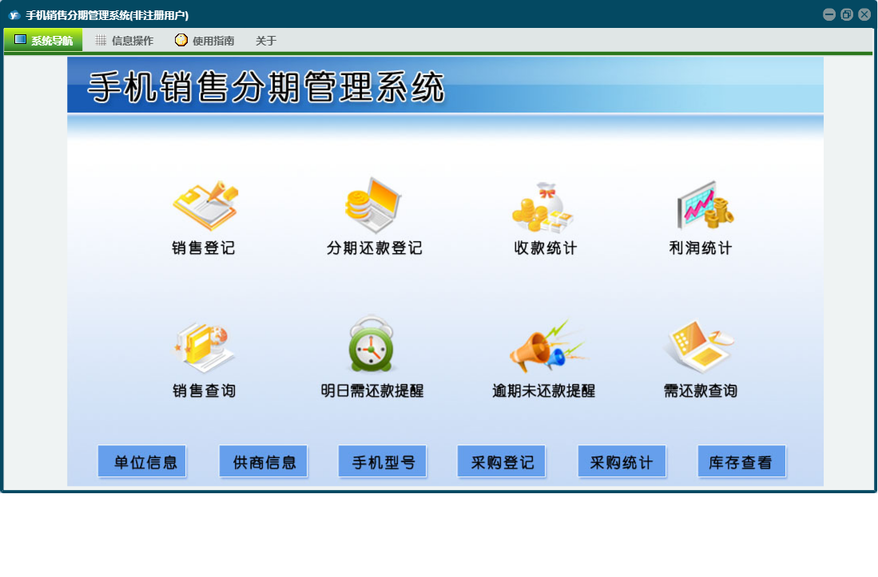Image resolution: width=878 pixels, height=577 pixels.
Task: Click the 供商信息 button
Action: (263, 461)
